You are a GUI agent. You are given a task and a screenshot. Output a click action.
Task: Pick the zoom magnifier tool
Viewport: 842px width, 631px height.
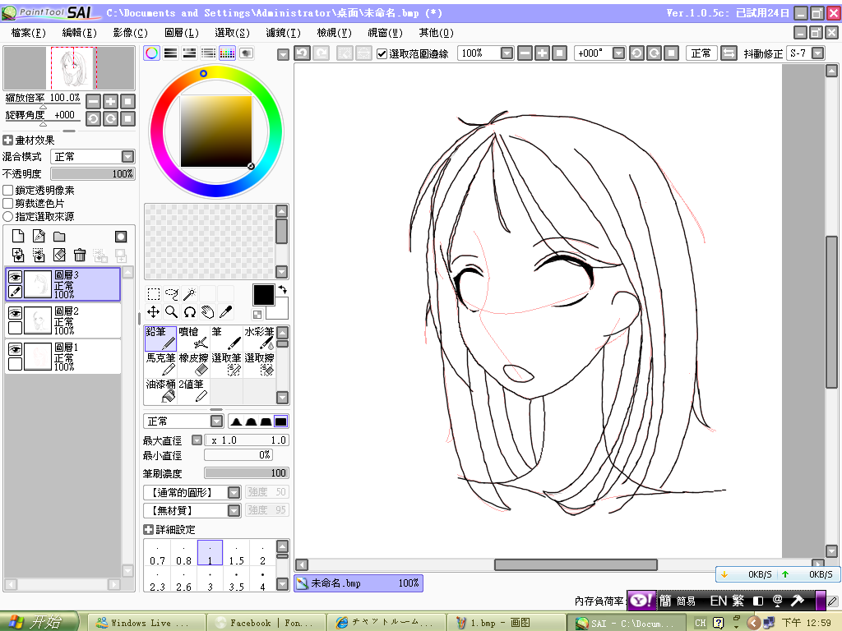point(172,311)
